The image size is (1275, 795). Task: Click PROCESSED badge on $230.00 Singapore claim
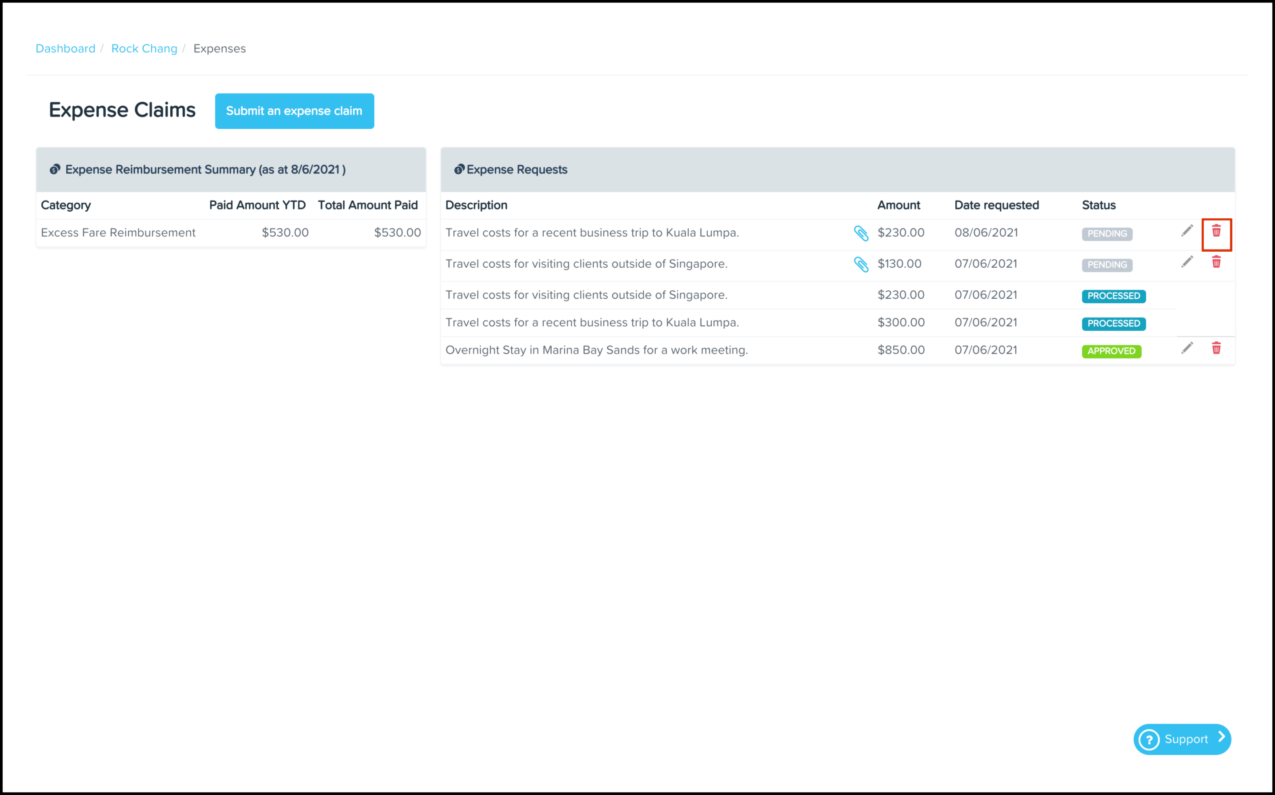(1114, 296)
